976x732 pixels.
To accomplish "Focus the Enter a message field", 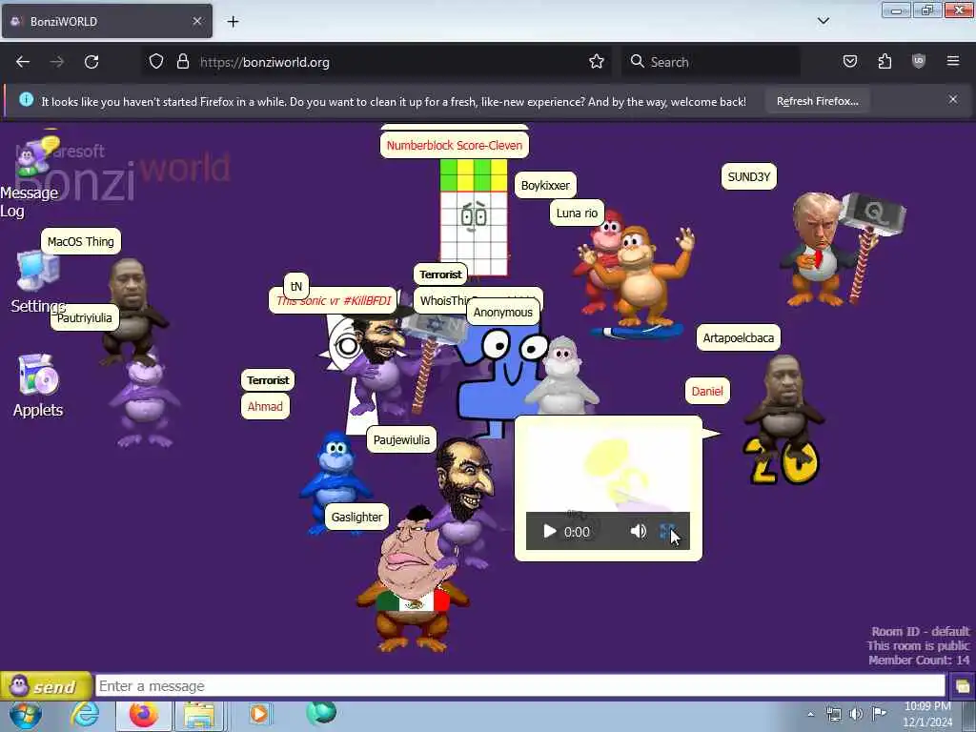I will click(x=520, y=686).
